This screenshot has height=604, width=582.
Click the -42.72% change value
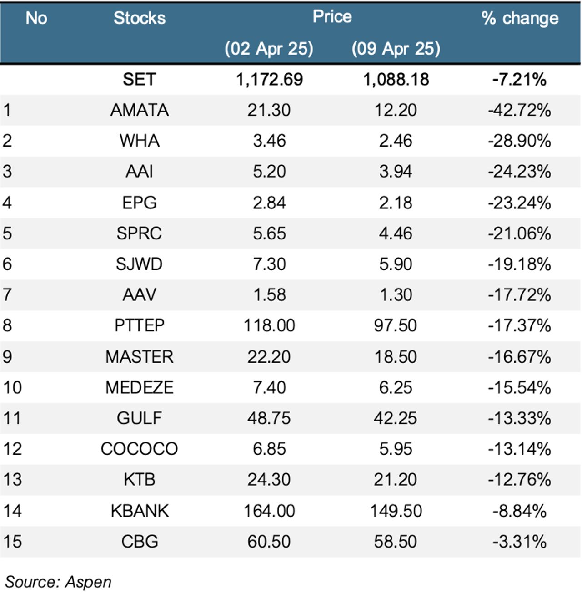(519, 110)
